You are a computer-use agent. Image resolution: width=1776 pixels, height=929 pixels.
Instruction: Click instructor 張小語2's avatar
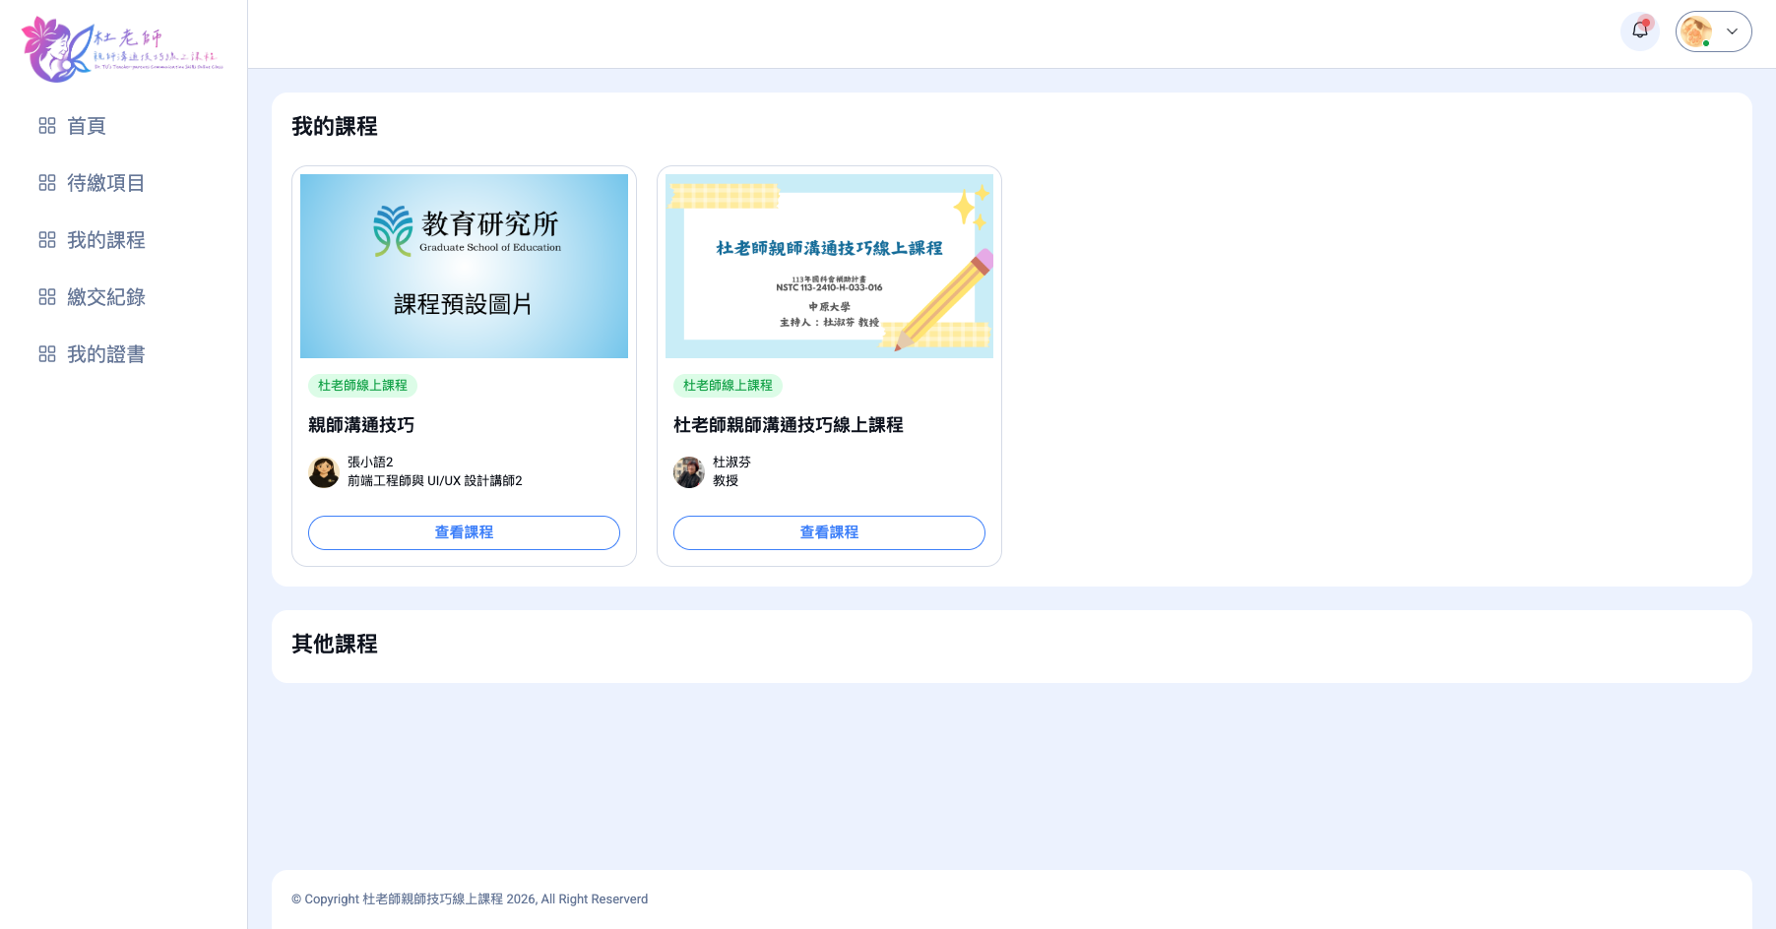324,472
